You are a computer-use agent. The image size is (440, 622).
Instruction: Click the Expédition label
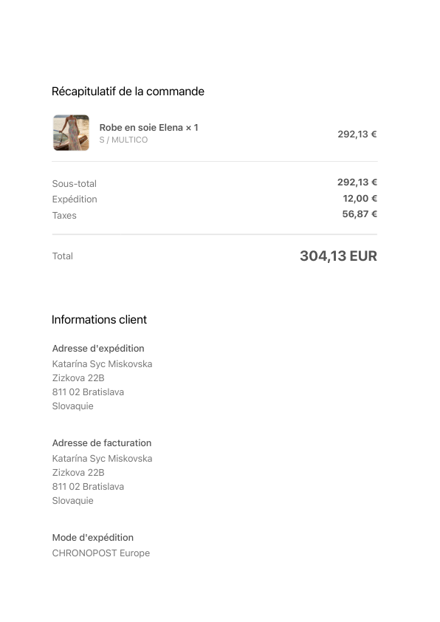(75, 199)
